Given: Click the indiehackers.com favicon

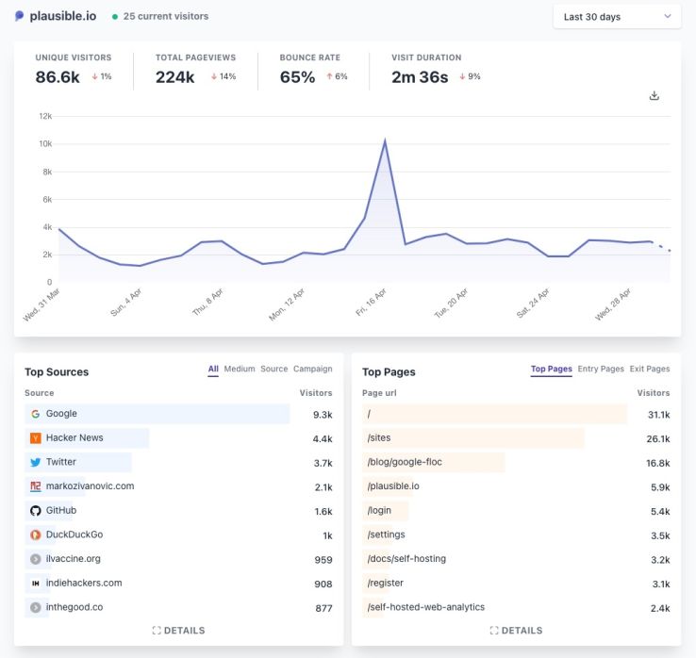Looking at the screenshot, I should pyautogui.click(x=35, y=584).
